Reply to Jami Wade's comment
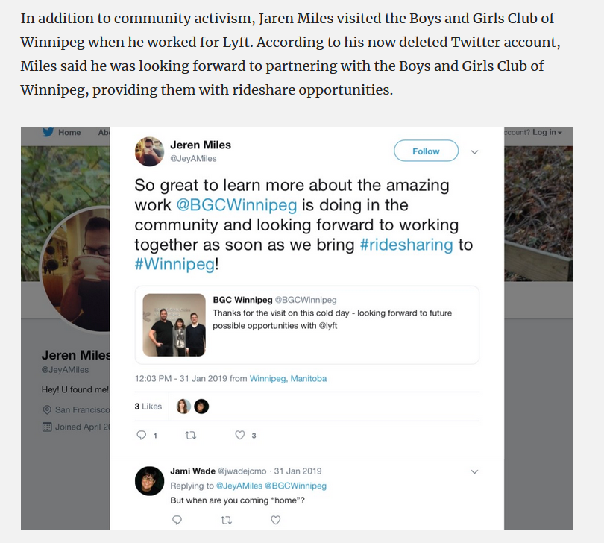This screenshot has height=543, width=604. pos(177,521)
